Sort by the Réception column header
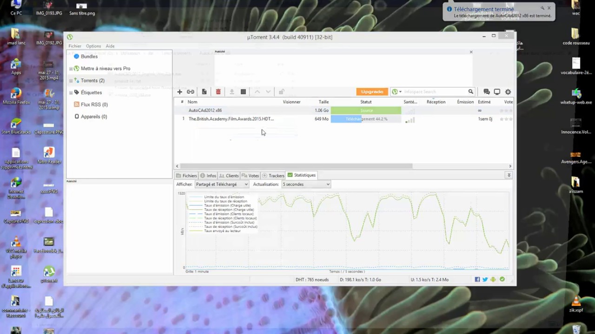Viewport: 595px width, 334px height. 436,102
